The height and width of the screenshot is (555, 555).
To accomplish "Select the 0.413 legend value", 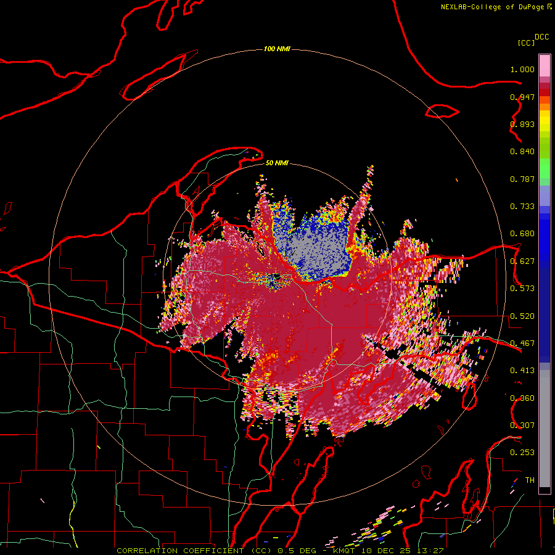I will point(522,371).
